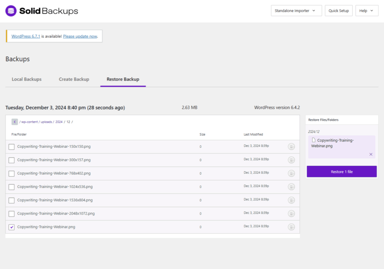Expand the Help dropdown menu
The width and height of the screenshot is (384, 269).
367,11
